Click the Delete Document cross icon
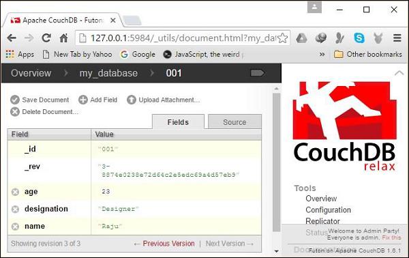 click(15, 112)
